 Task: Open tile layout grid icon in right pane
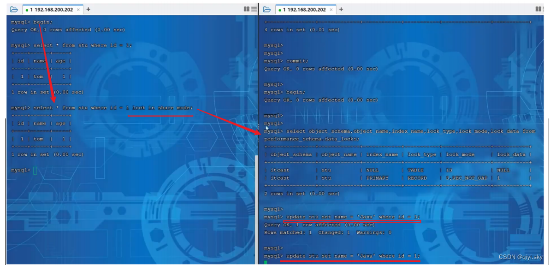click(x=539, y=10)
